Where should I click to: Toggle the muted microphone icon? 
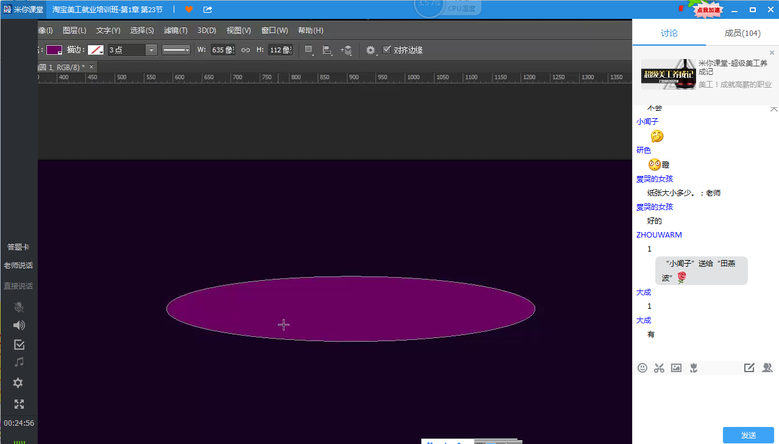(x=19, y=307)
